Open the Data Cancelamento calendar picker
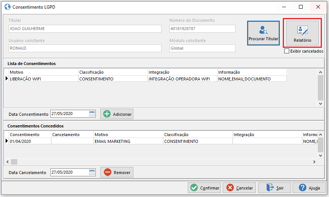Screen dimensions: 329x197 point(92,172)
